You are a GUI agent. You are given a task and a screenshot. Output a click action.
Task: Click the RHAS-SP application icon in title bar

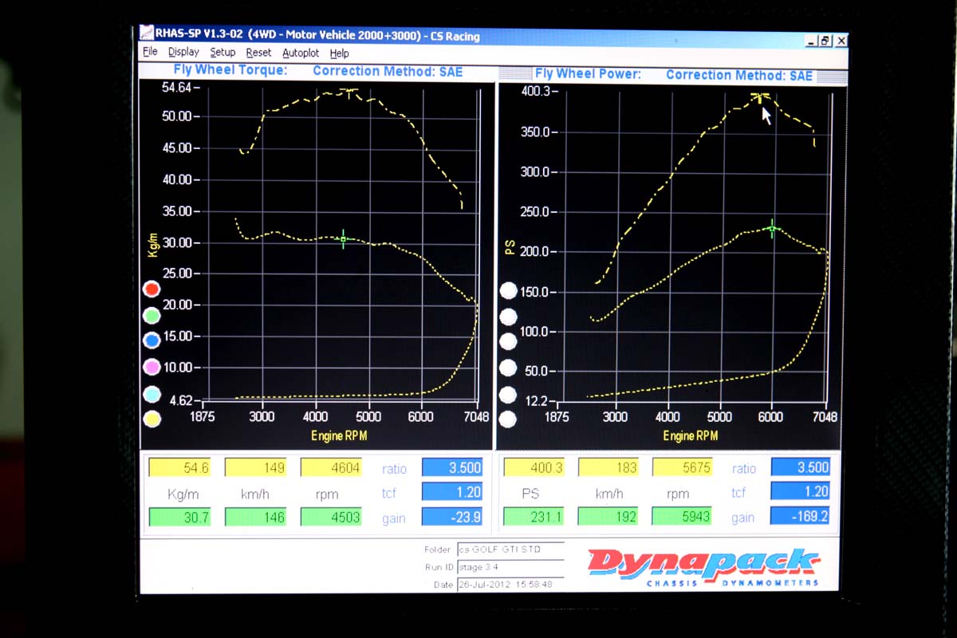147,34
